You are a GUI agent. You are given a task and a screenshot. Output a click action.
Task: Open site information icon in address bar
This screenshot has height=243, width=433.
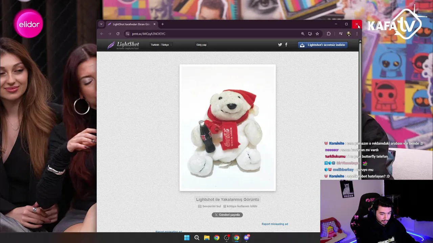pos(127,34)
